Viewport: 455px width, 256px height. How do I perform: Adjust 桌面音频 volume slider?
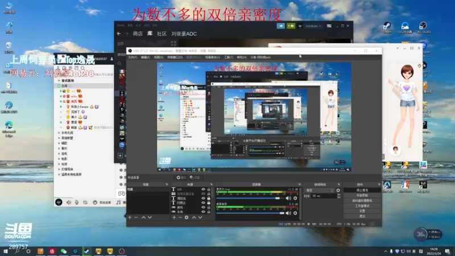(250, 213)
